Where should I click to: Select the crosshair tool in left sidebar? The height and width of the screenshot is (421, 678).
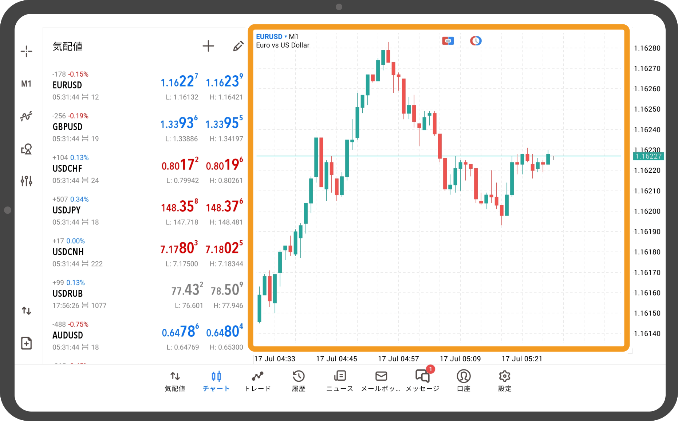click(26, 51)
